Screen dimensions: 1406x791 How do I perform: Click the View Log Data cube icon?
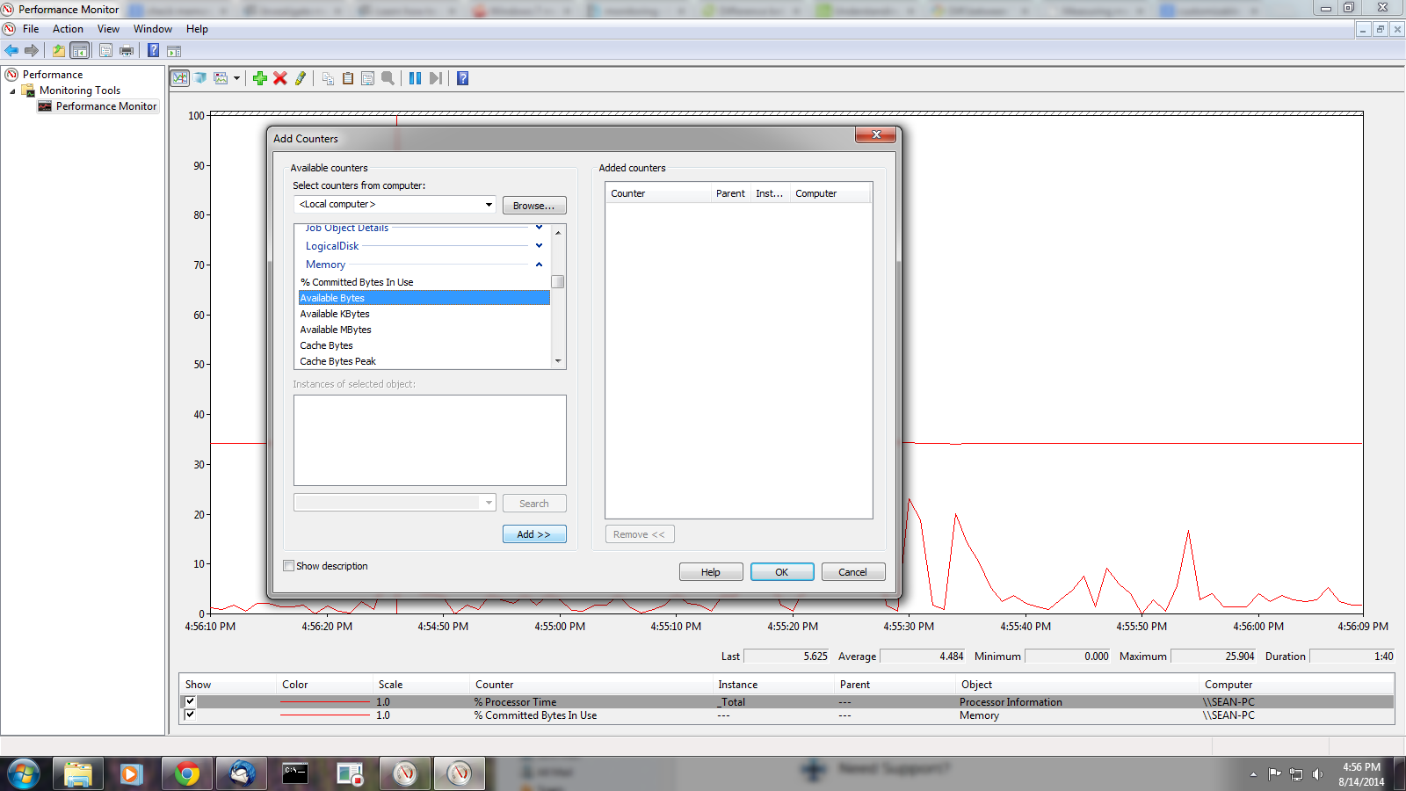200,78
